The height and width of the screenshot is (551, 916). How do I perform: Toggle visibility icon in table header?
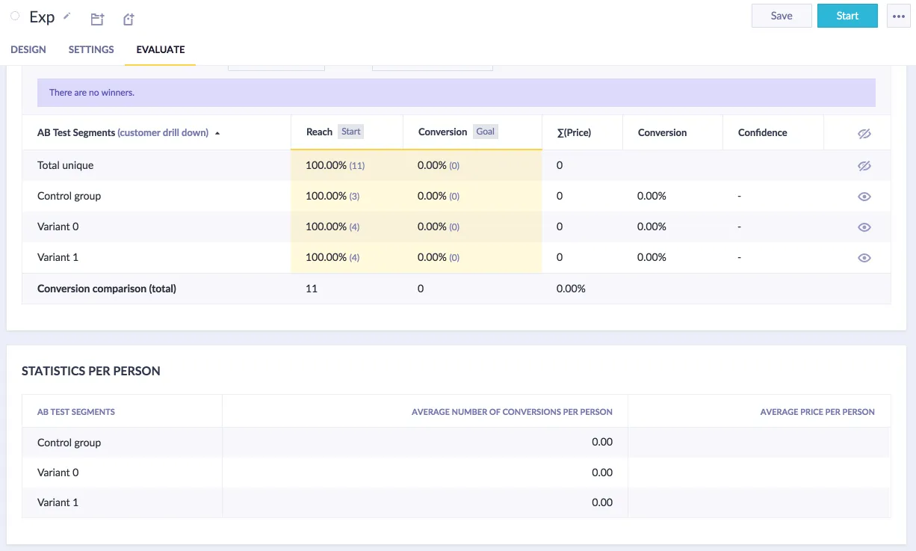[864, 133]
